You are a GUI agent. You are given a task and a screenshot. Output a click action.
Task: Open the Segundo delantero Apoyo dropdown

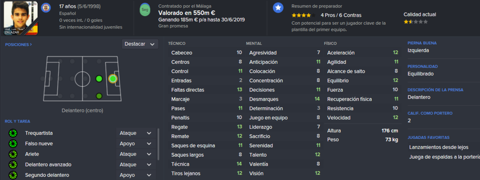(x=136, y=175)
